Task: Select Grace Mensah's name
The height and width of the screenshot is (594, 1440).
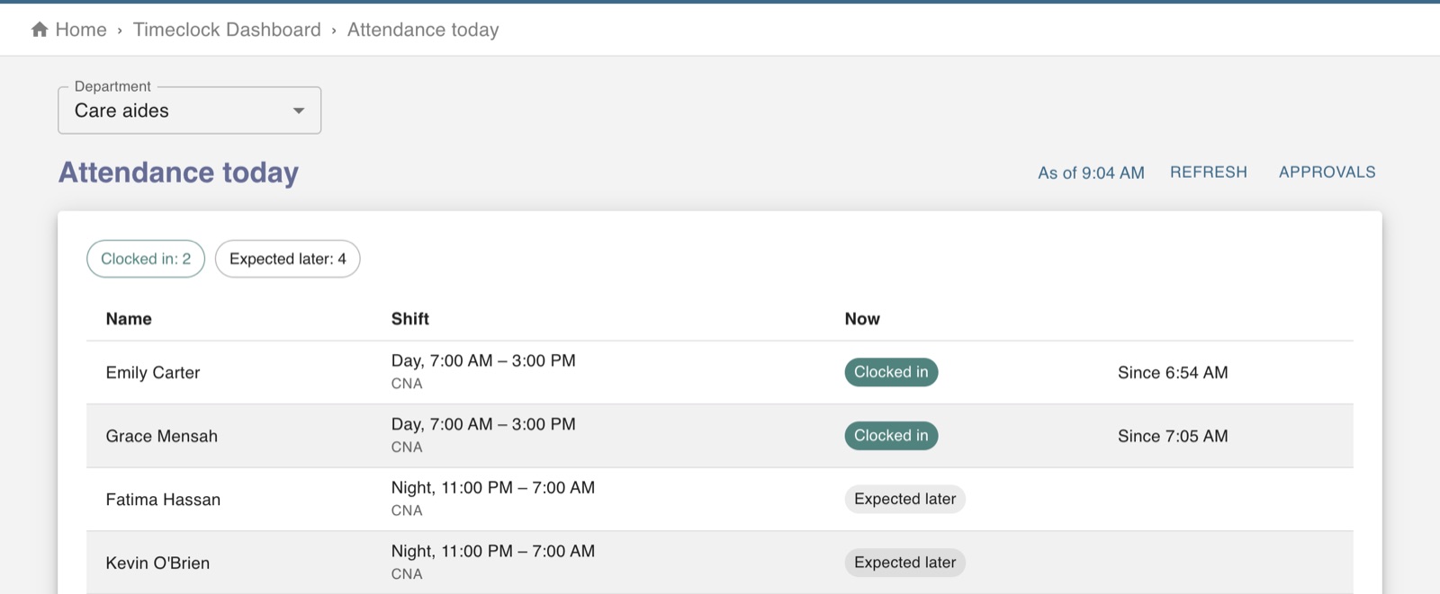Action: click(162, 436)
